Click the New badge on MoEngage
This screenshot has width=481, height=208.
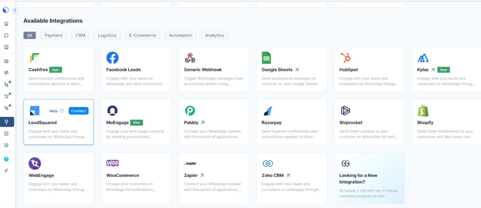136,123
